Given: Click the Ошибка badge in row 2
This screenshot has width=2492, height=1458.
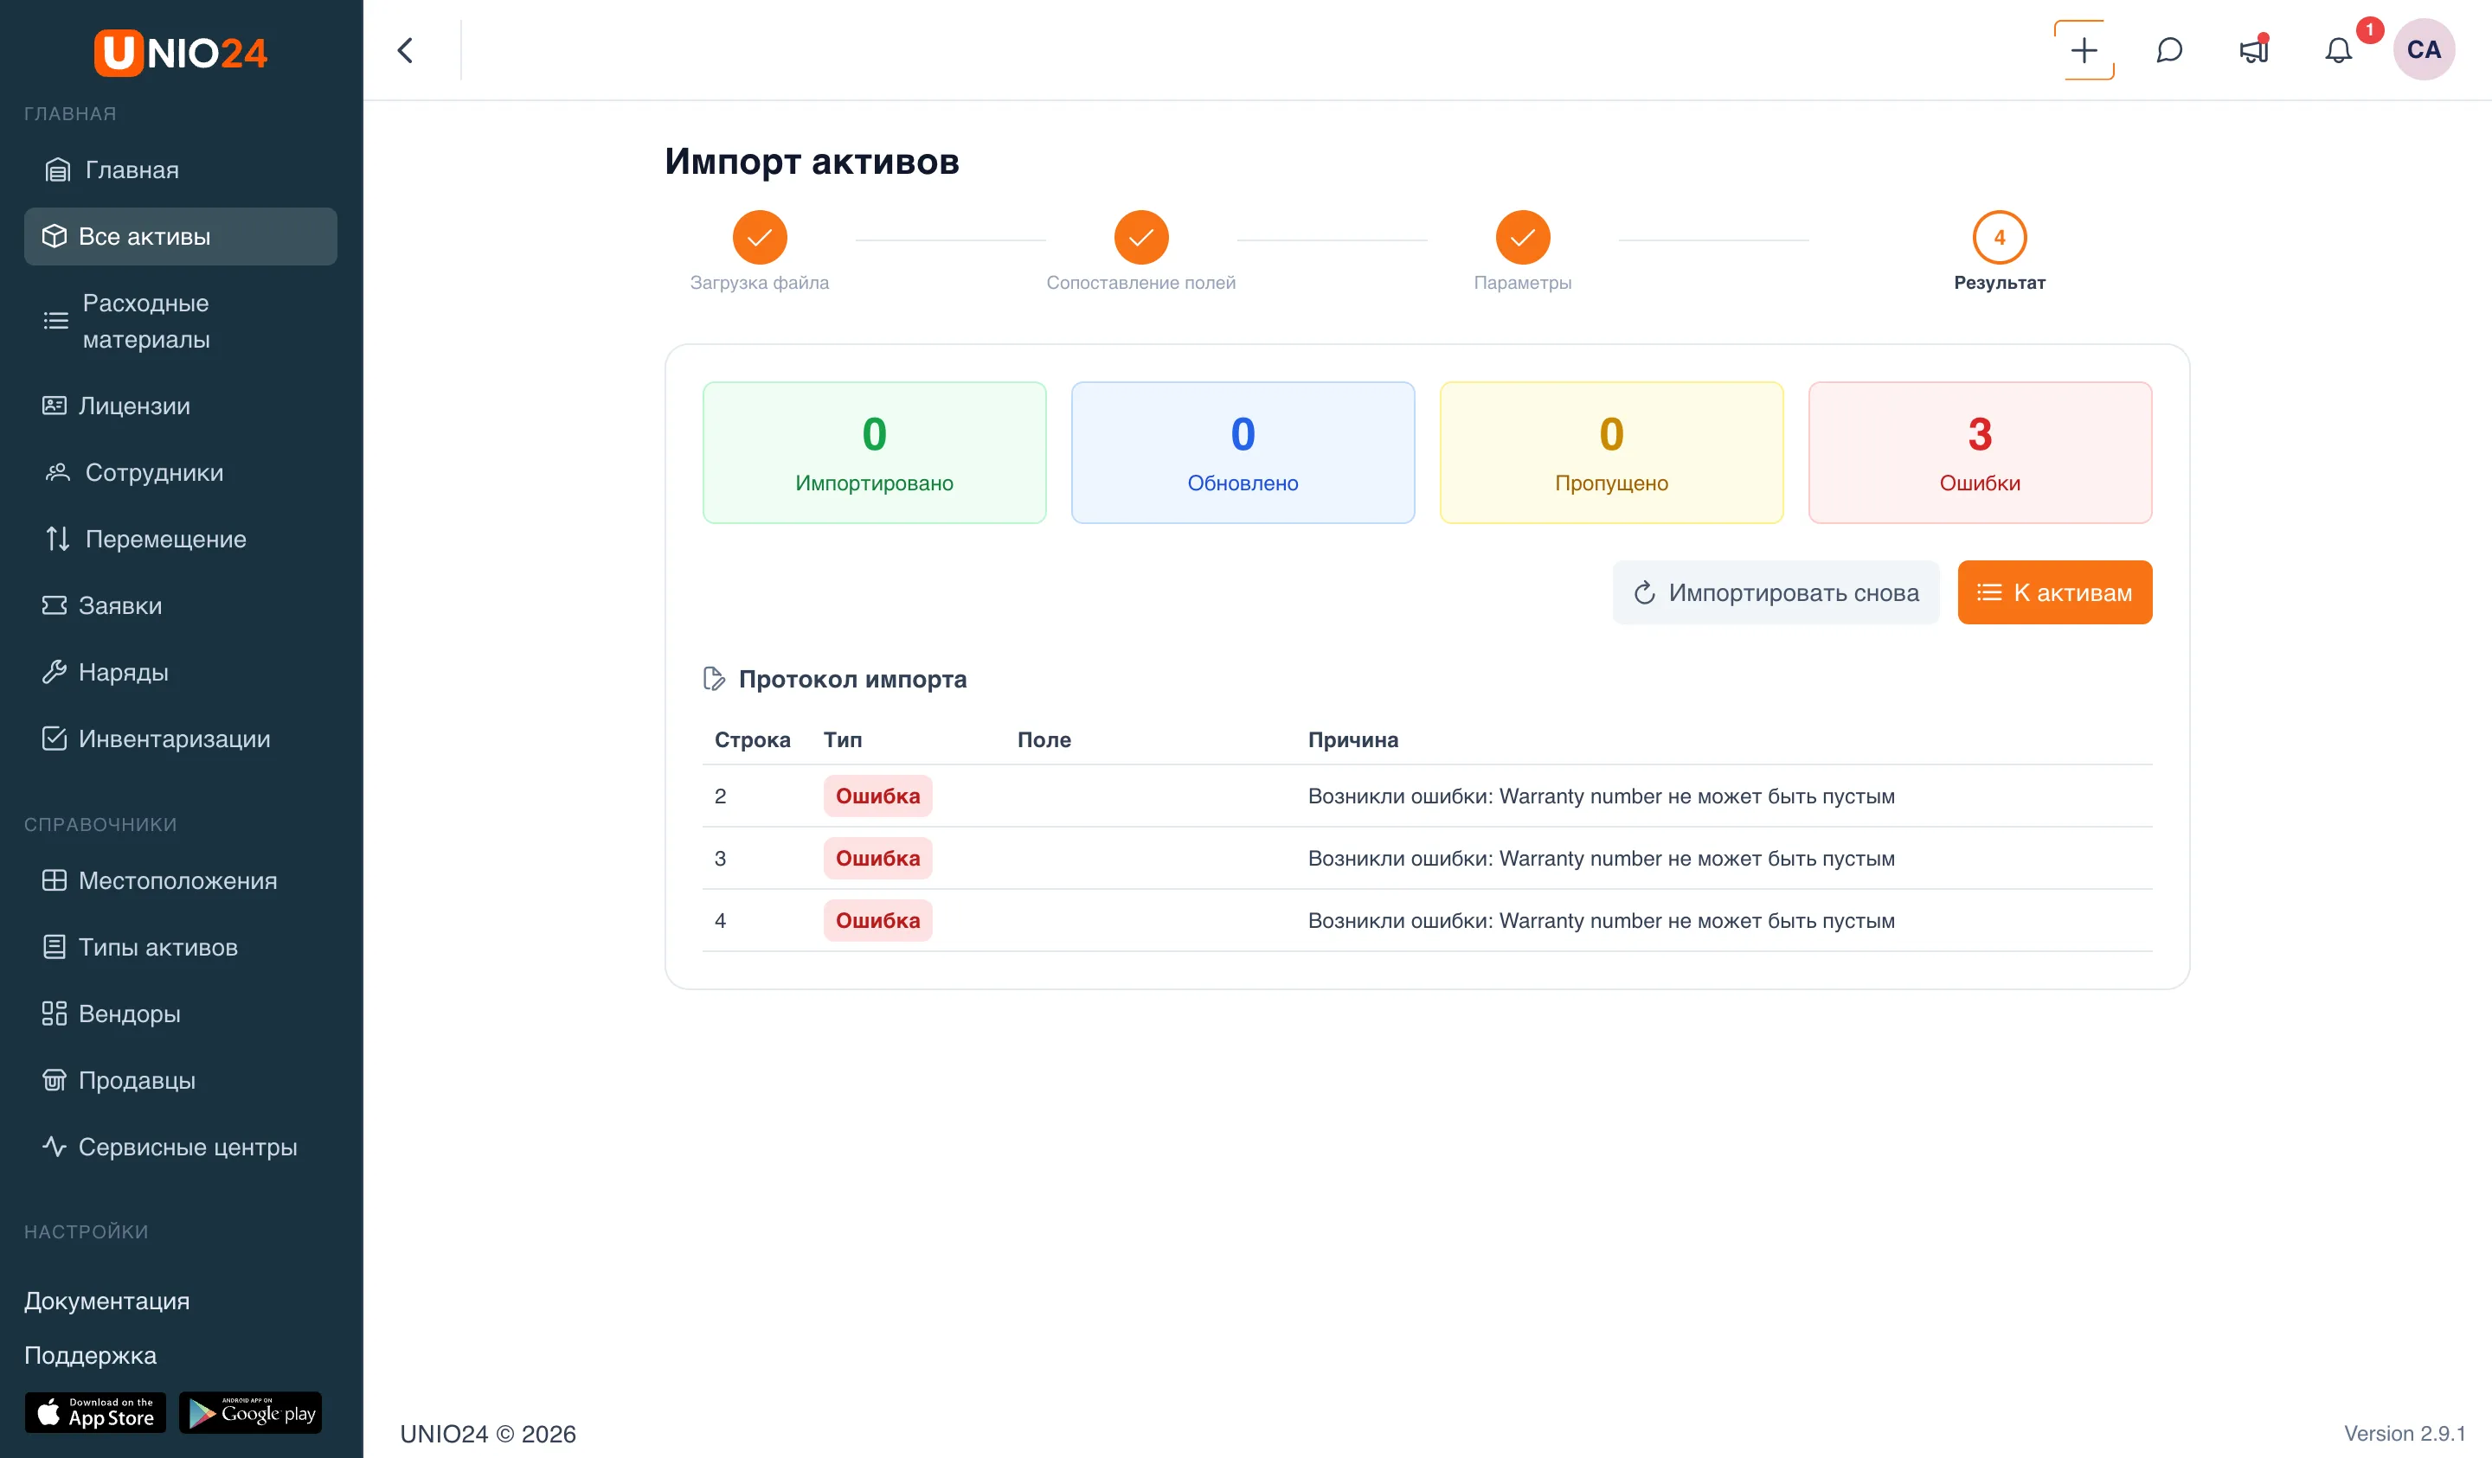Looking at the screenshot, I should coord(878,796).
